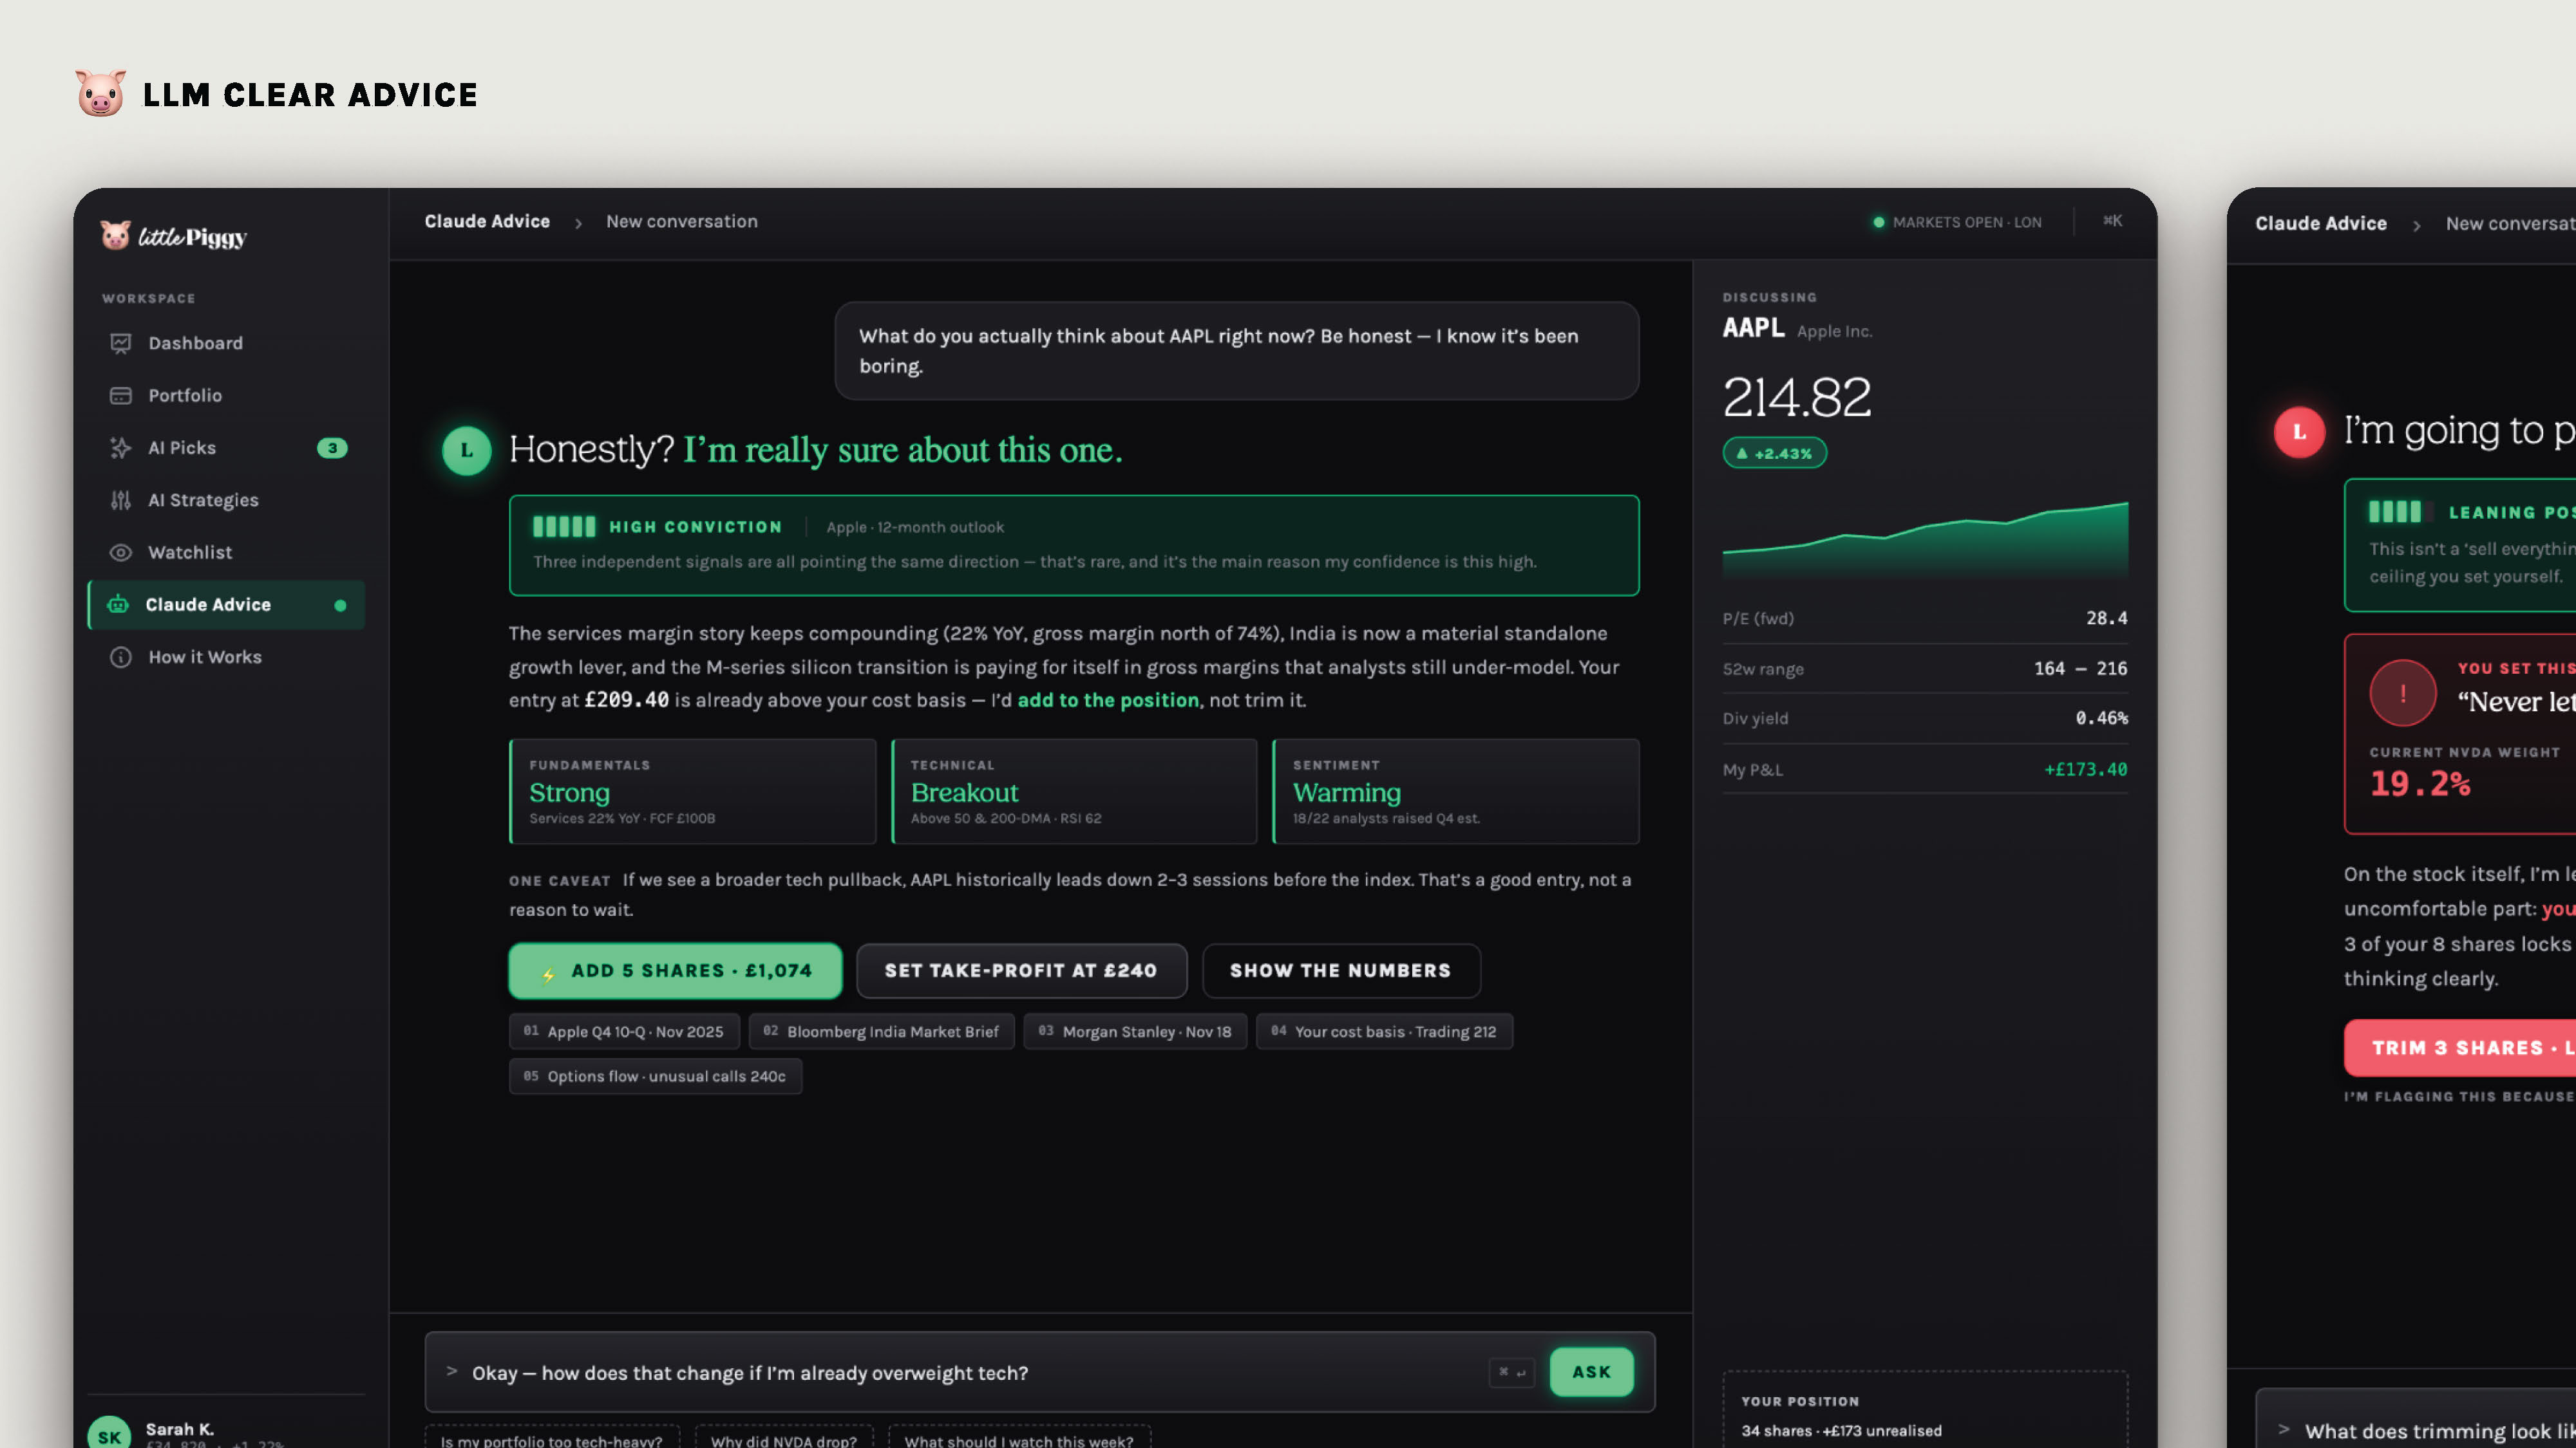Click 'add to the position' highlighted text
2576x1448 pixels.
pos(1107,700)
